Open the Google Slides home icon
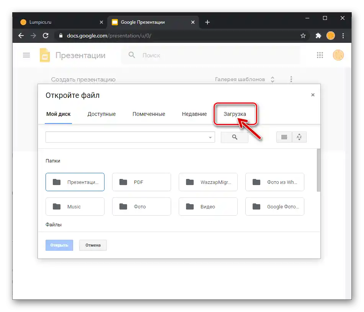Image resolution: width=364 pixels, height=312 pixels. (x=44, y=55)
